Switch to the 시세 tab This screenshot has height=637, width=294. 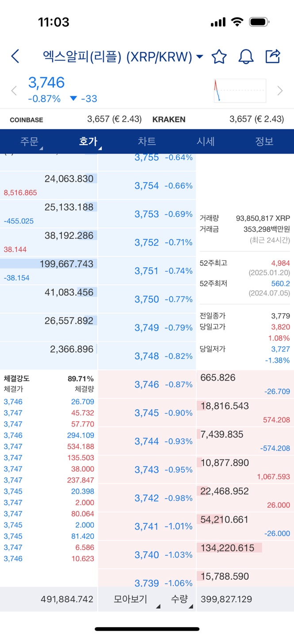coord(206,142)
